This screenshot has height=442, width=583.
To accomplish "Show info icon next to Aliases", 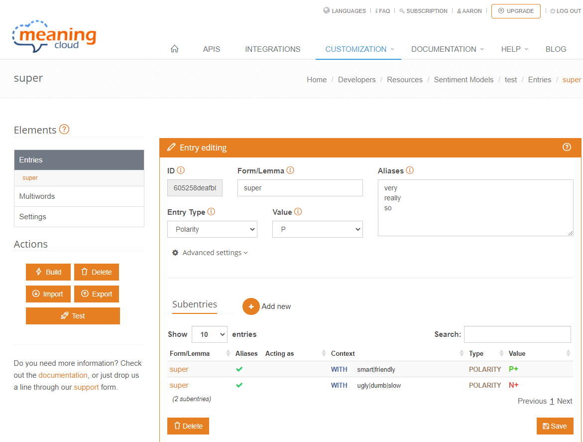I will [410, 170].
